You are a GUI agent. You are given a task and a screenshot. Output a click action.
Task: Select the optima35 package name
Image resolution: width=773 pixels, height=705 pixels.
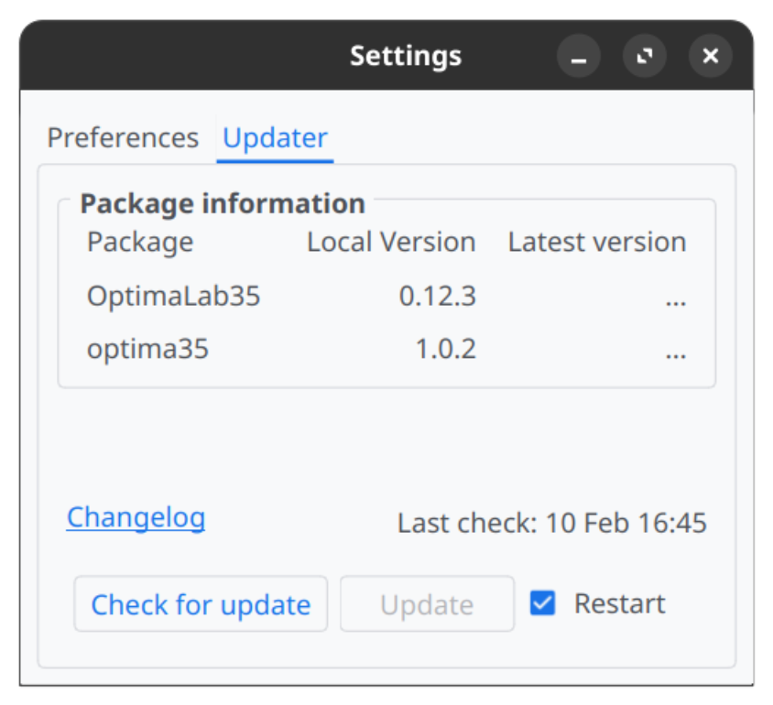[147, 350]
